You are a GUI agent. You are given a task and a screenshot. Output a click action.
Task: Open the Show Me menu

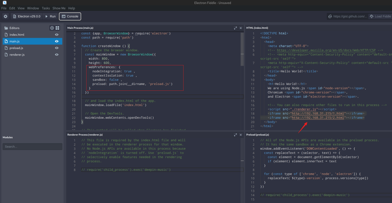59,8
